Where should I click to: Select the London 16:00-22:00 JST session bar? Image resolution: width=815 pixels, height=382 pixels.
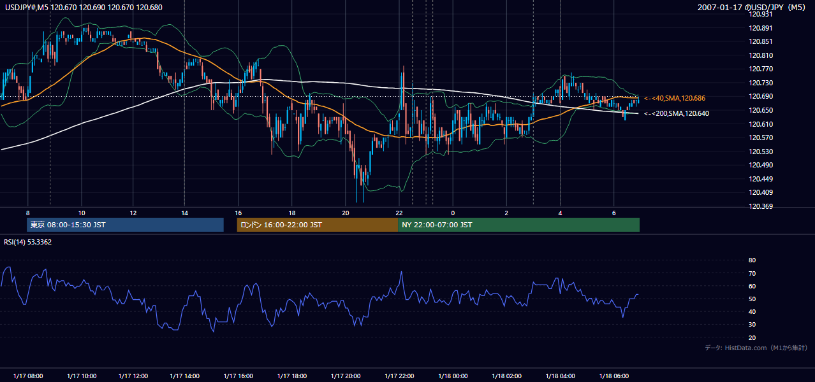(317, 225)
